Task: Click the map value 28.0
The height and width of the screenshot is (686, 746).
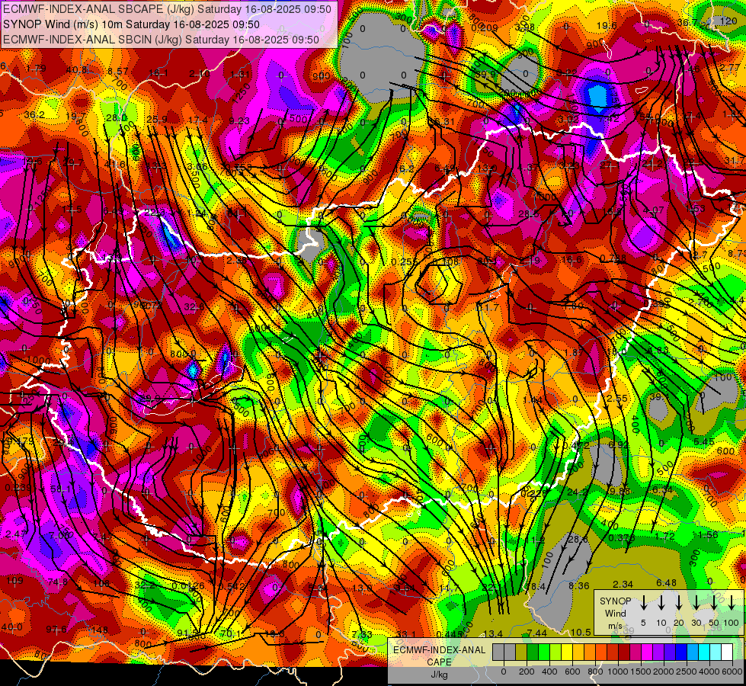Action: [116, 118]
